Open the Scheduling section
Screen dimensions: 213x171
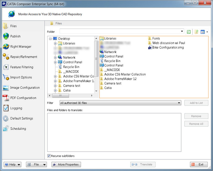coord(18,129)
